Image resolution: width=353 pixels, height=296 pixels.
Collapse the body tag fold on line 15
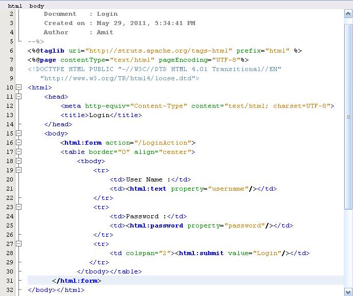(19, 133)
